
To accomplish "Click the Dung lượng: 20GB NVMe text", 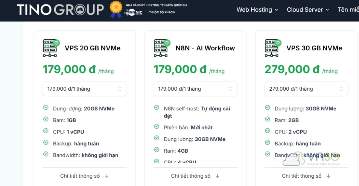I will [x=84, y=109].
